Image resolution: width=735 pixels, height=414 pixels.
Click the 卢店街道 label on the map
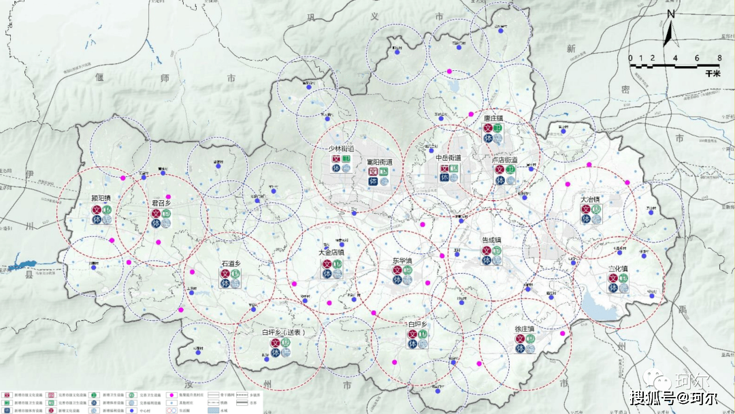click(504, 159)
